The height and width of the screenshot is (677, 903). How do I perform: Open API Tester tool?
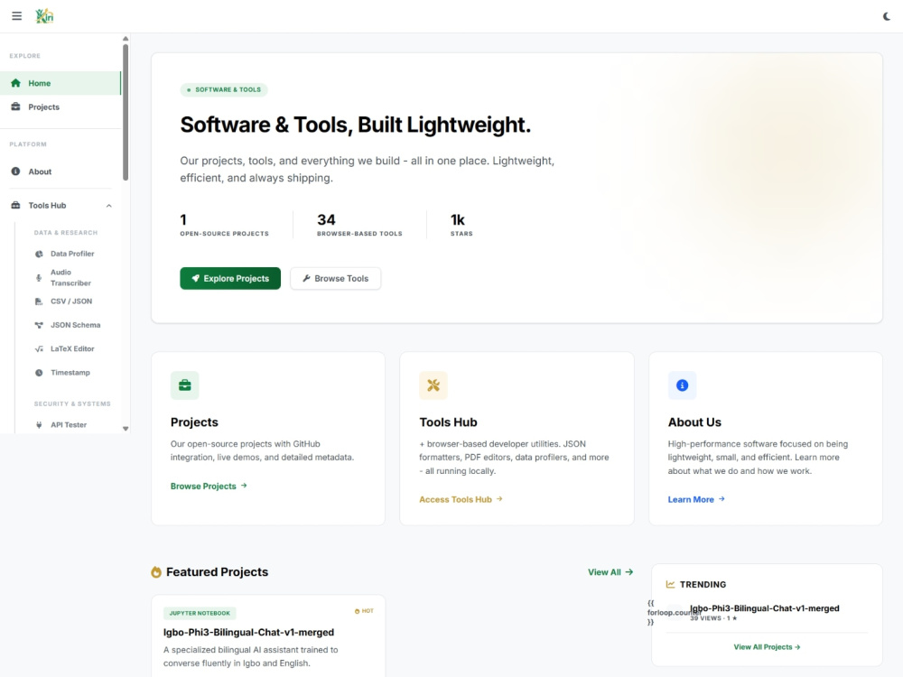[69, 425]
